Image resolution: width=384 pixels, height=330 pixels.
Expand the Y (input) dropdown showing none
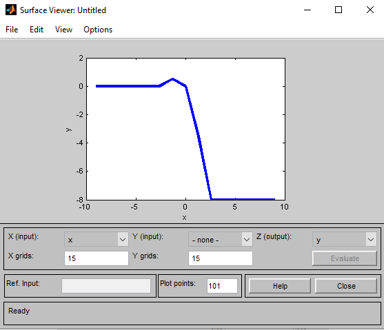[221, 239]
